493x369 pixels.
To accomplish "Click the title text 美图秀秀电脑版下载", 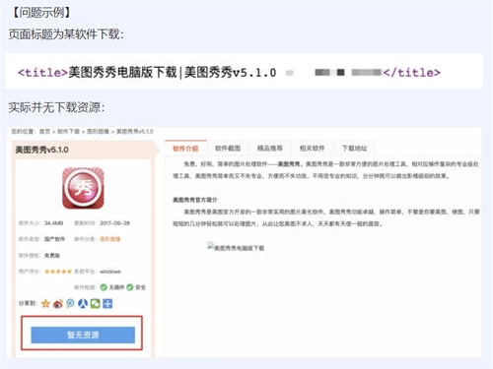I will pos(122,72).
